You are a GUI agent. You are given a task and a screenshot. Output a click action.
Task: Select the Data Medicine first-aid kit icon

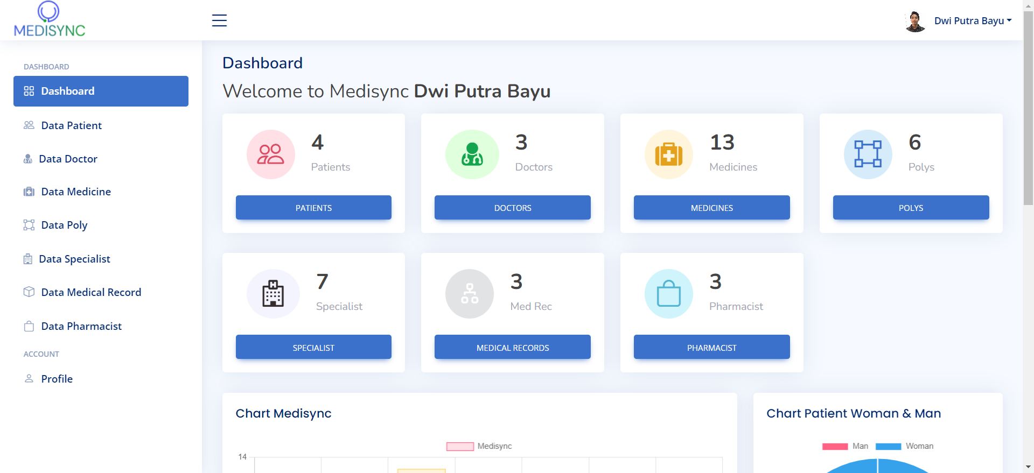click(x=28, y=192)
